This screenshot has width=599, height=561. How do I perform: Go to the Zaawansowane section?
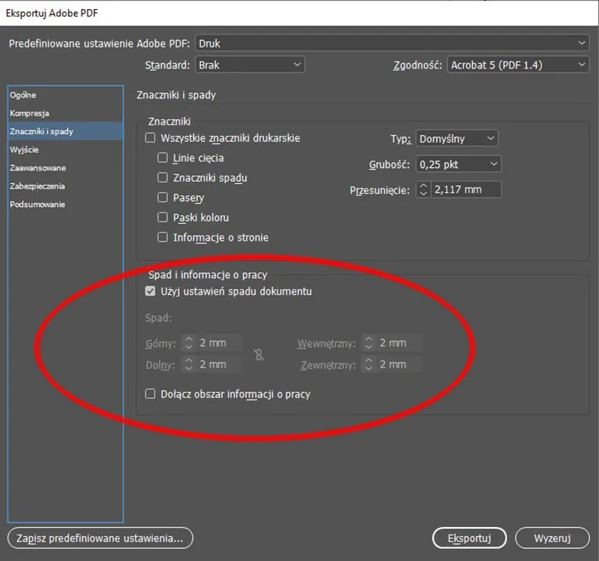pos(66,168)
